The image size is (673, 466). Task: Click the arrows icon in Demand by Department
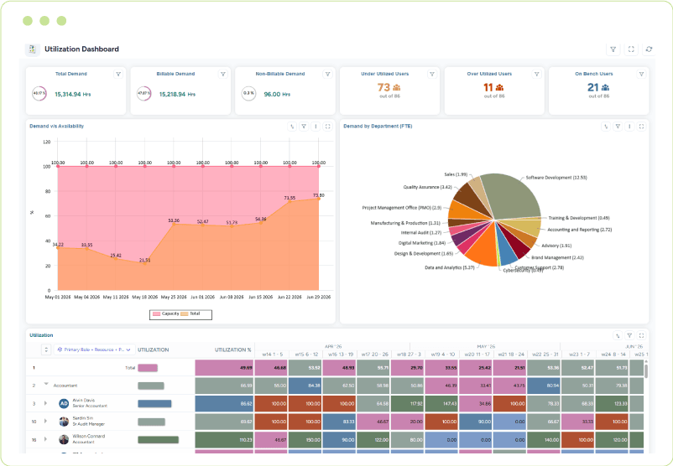(606, 127)
